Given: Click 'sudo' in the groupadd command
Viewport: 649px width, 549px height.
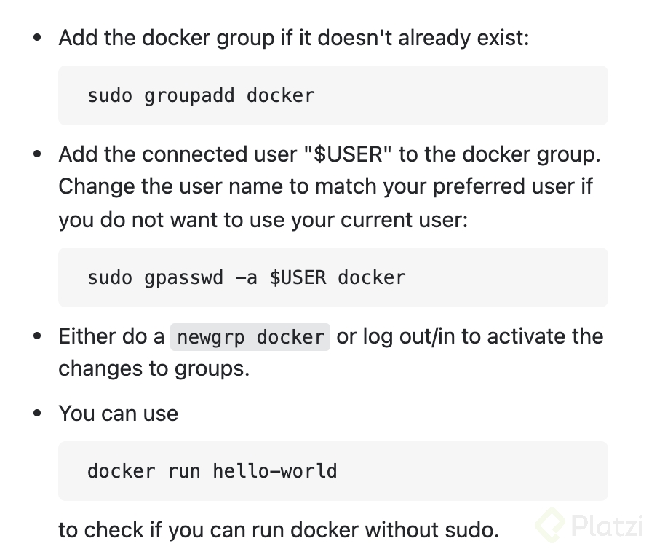Looking at the screenshot, I should coord(110,95).
